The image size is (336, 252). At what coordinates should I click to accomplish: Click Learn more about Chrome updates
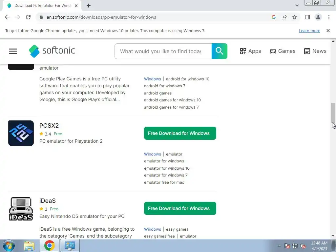[309, 31]
